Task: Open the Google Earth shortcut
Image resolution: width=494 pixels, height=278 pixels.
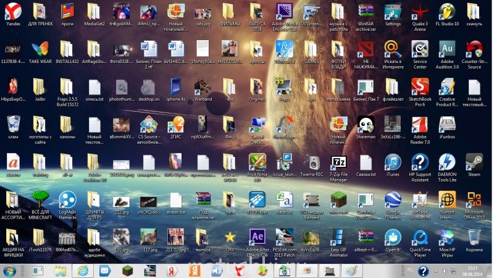Action: pyautogui.click(x=393, y=200)
